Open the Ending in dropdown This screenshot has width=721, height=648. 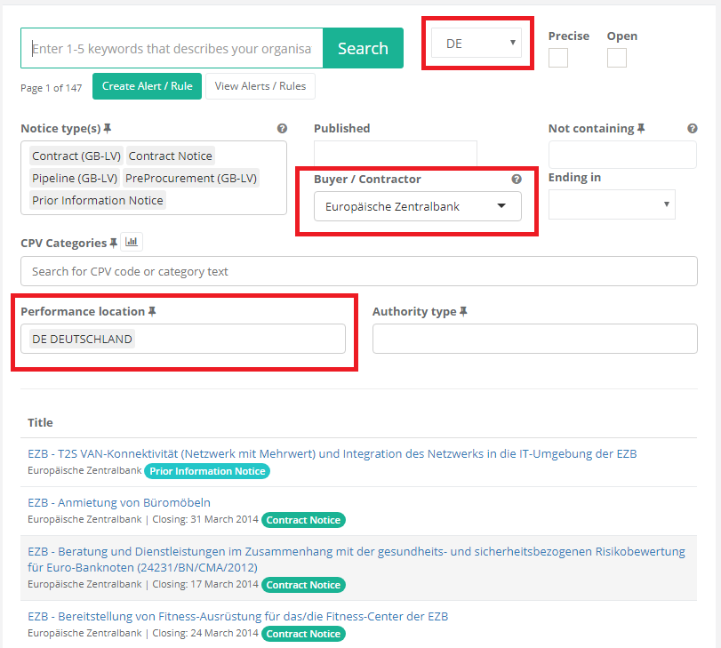612,204
